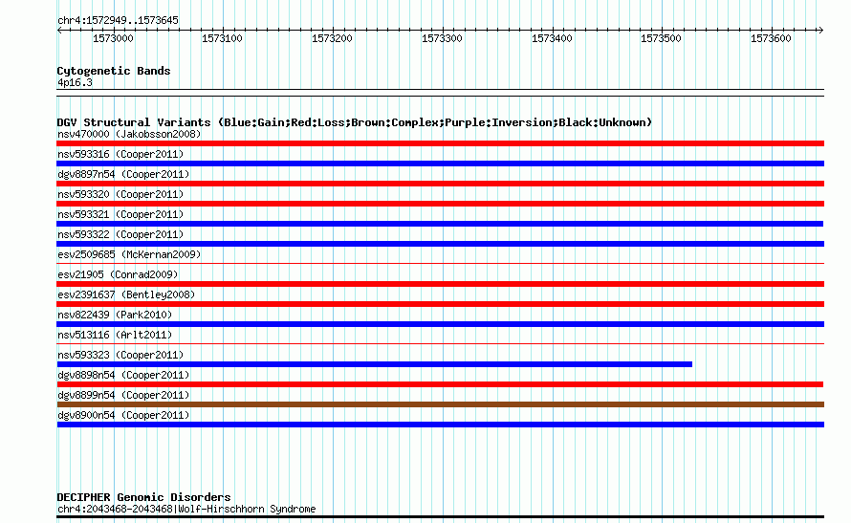Click the esv21905 (Conrad2009) label
This screenshot has width=851, height=523.
click(118, 274)
